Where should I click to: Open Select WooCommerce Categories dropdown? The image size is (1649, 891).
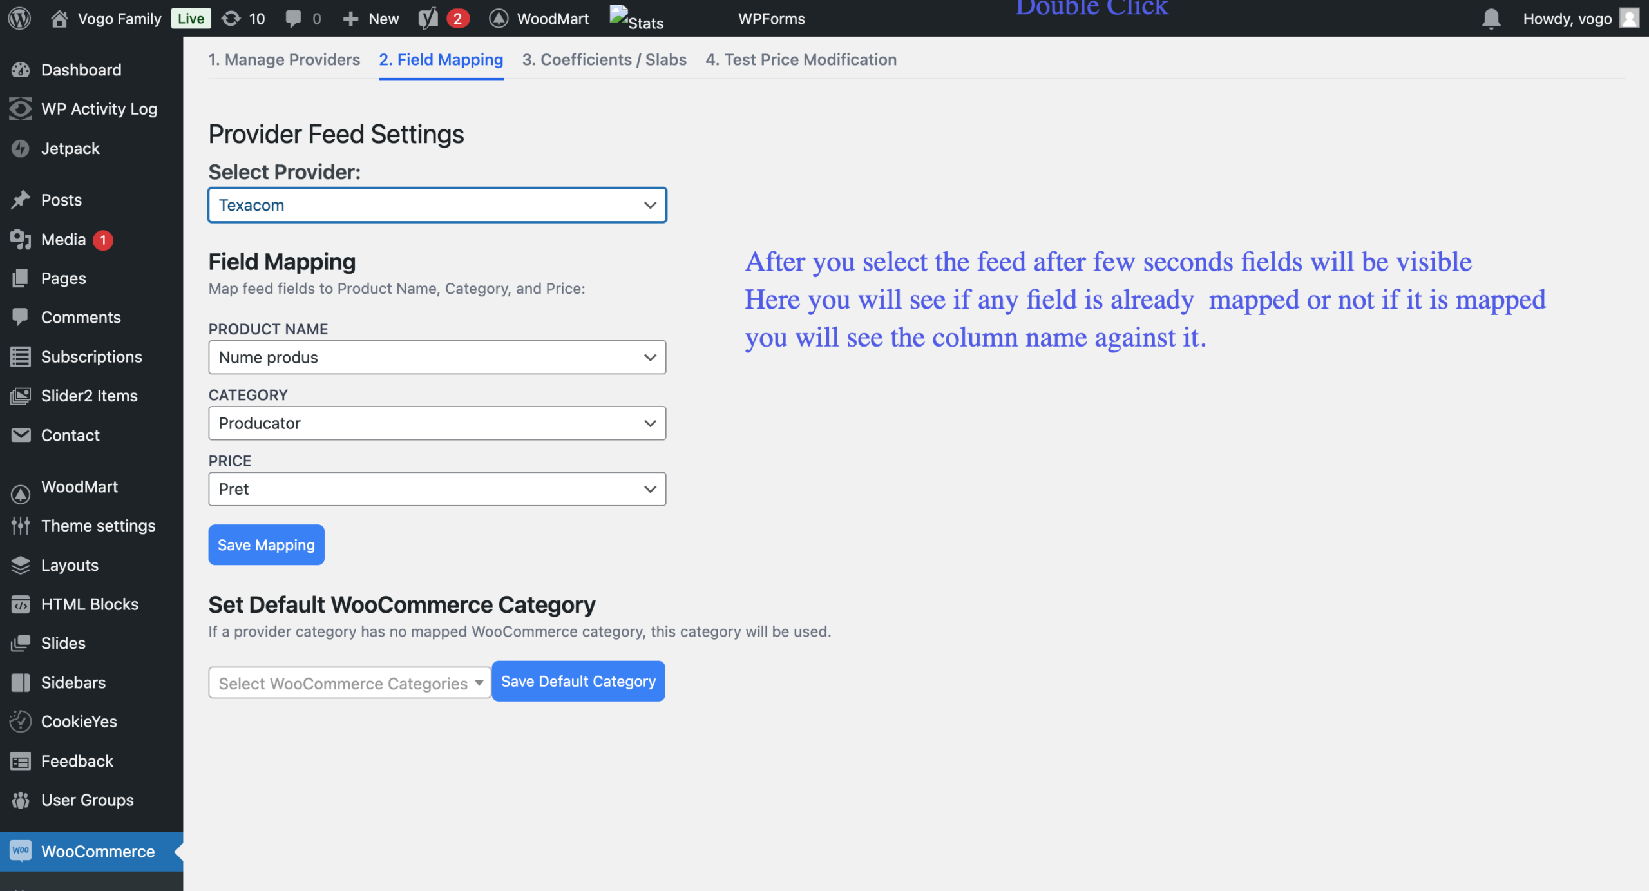point(349,683)
